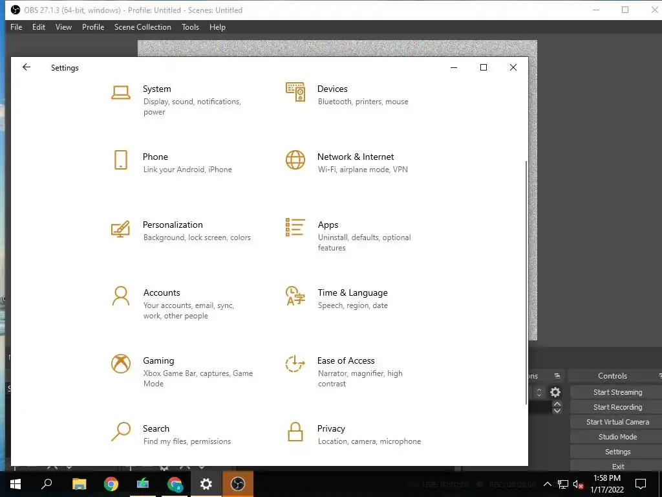
Task: Open Windows Start menu
Action: tap(16, 484)
